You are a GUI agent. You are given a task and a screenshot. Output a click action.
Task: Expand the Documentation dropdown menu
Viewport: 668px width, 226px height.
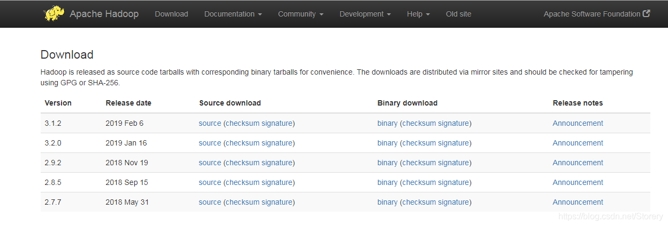pos(233,14)
